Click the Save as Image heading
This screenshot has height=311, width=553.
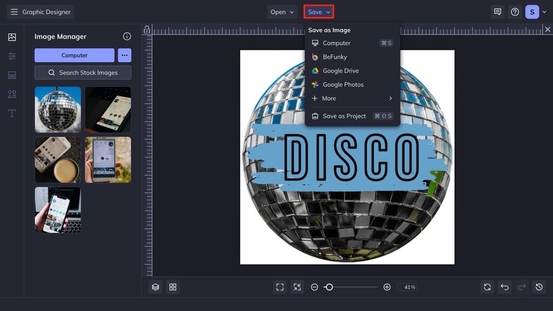[x=329, y=30]
